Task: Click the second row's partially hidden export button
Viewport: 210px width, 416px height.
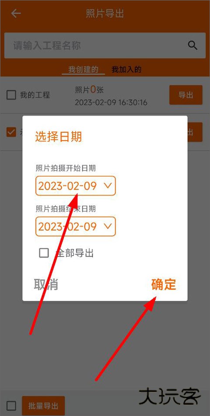Action: click(195, 132)
